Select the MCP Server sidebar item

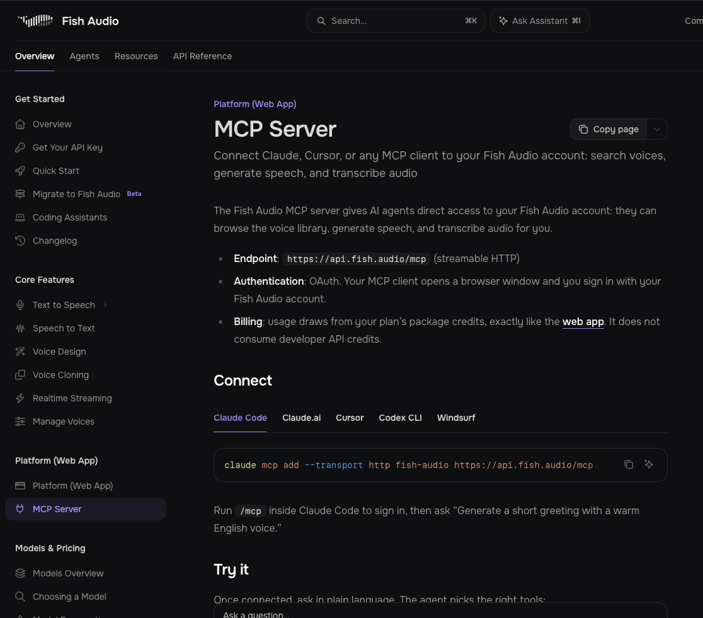(x=86, y=509)
